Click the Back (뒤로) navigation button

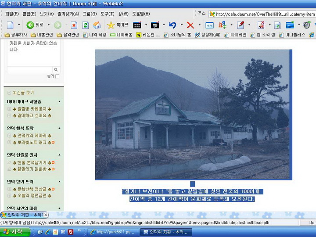click(x=35, y=25)
